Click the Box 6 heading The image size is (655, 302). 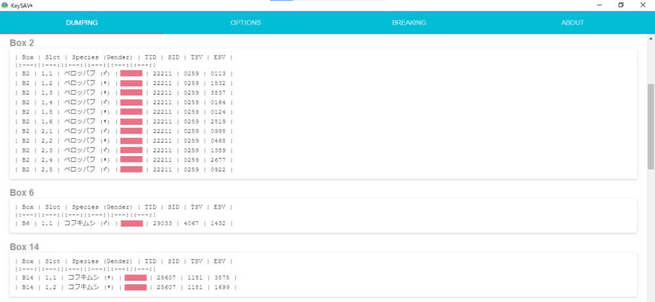[x=22, y=193]
